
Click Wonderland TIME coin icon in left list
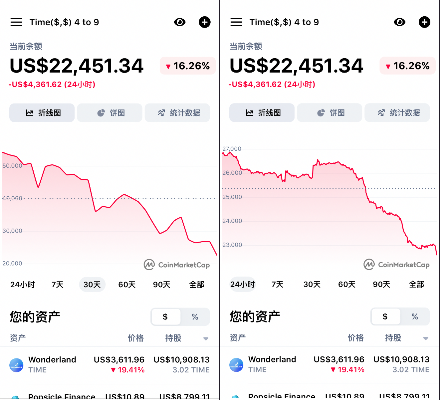[x=16, y=365]
